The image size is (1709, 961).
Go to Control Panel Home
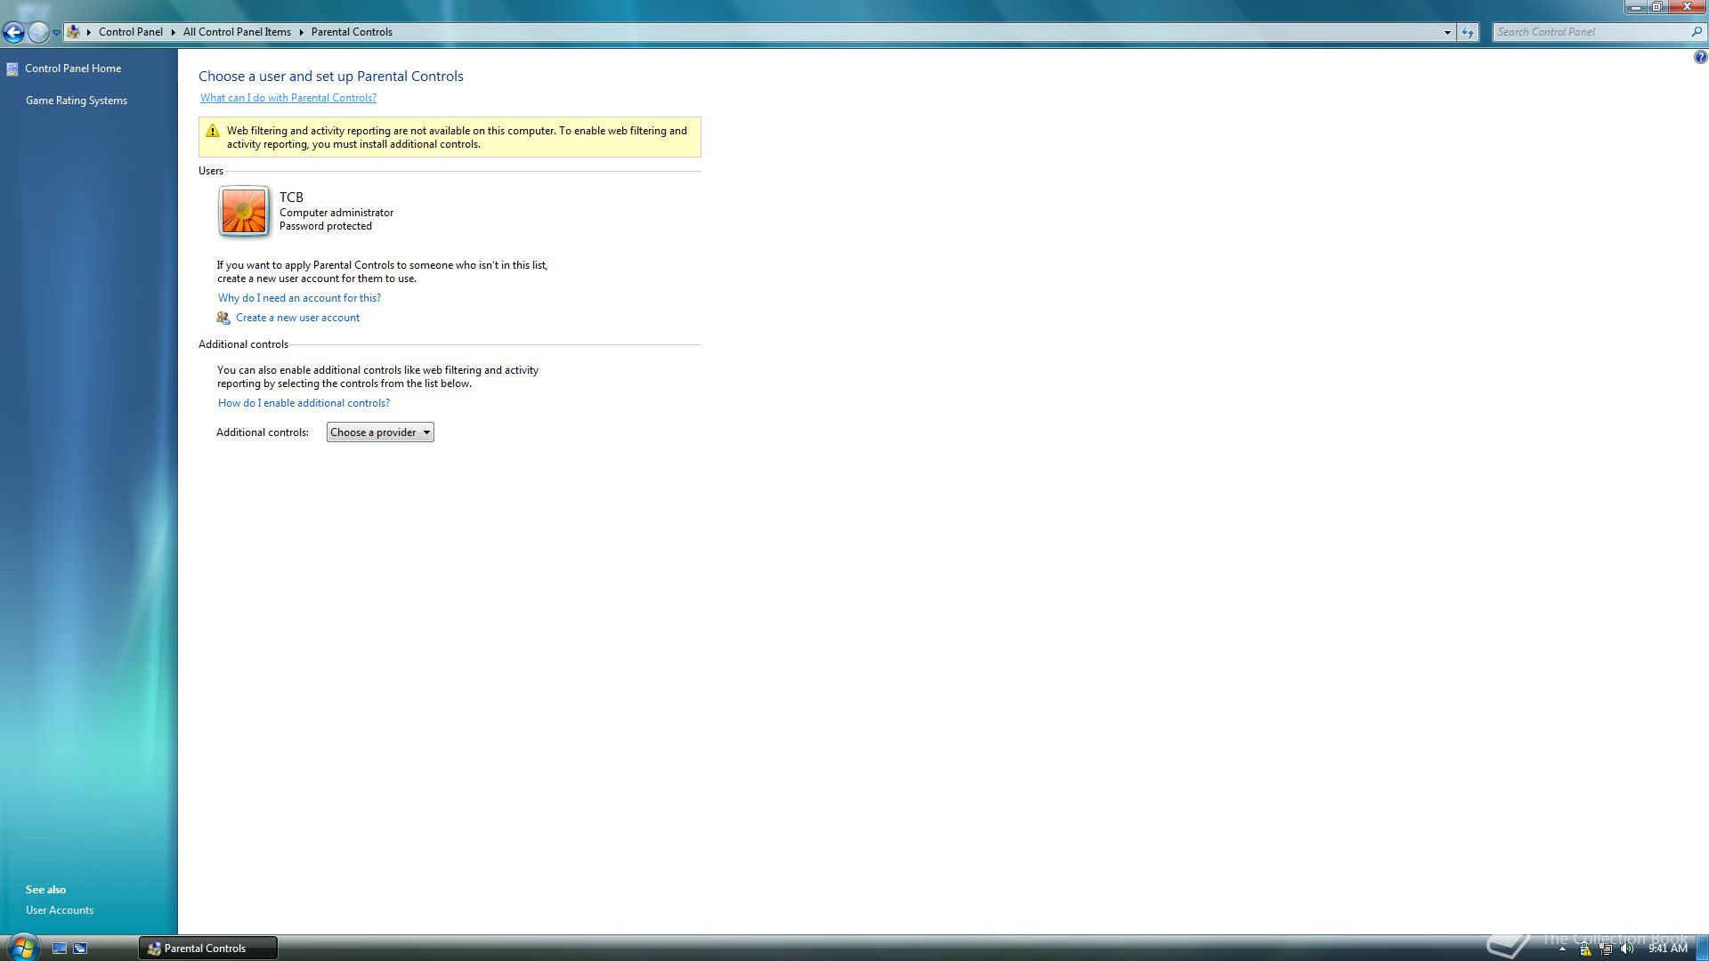73,69
